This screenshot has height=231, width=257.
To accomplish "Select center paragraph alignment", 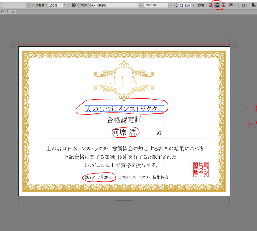I will tap(217, 5).
